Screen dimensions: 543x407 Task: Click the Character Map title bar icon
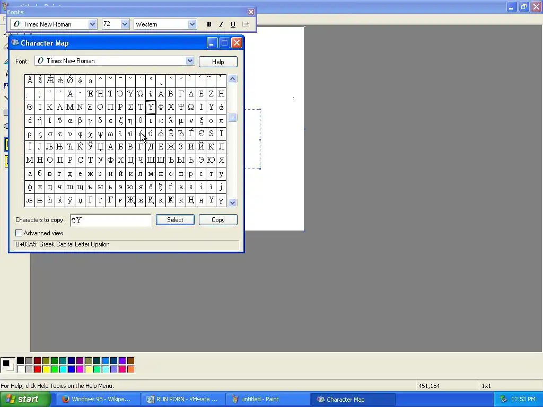[14, 42]
